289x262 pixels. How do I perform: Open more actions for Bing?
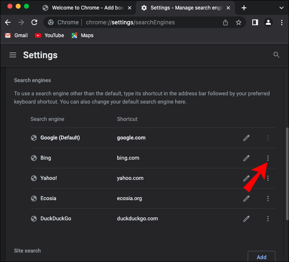(x=268, y=158)
